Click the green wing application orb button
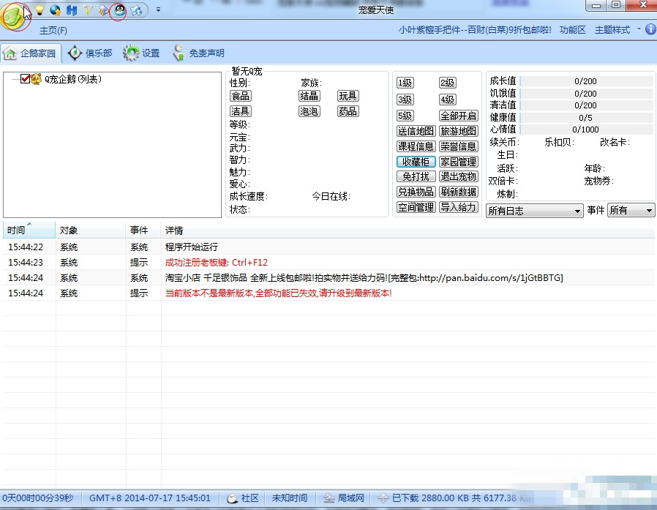Image resolution: width=657 pixels, height=510 pixels. tap(14, 16)
